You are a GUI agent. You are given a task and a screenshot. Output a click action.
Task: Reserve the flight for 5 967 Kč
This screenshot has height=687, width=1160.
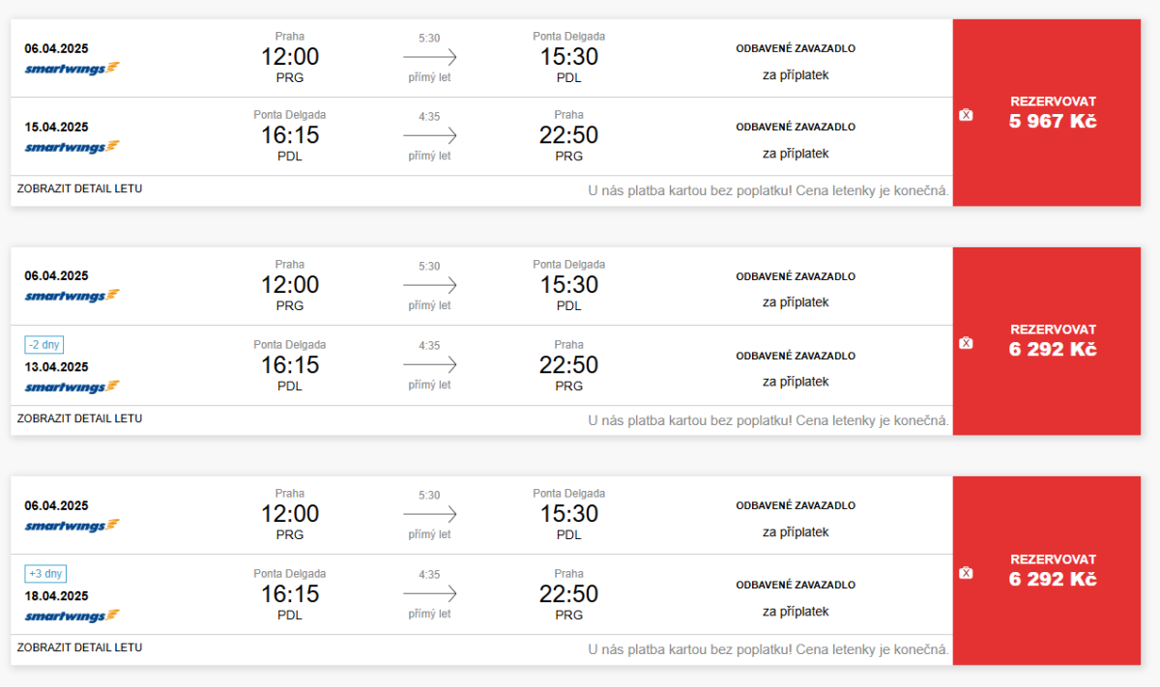pos(1053,112)
